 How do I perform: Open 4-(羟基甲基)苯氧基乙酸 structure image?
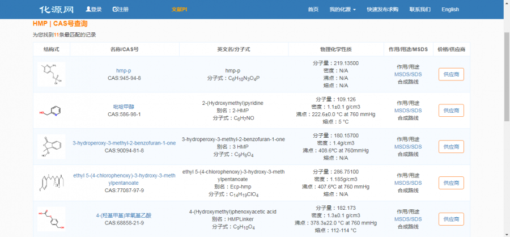point(52,219)
